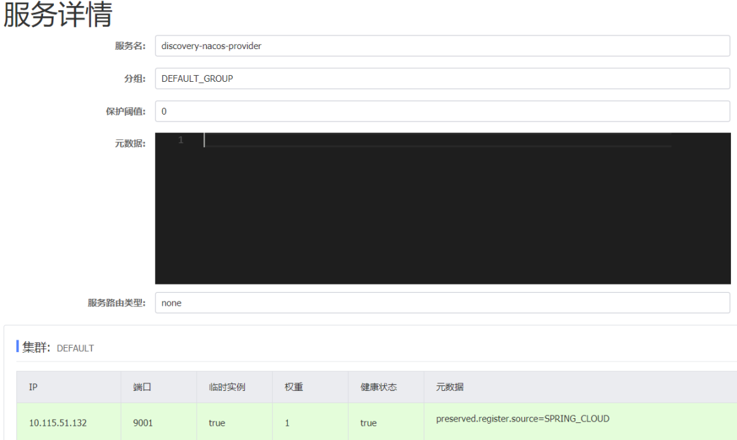Click the 保护阈值 field showing 0
The height and width of the screenshot is (440, 737).
coord(442,111)
